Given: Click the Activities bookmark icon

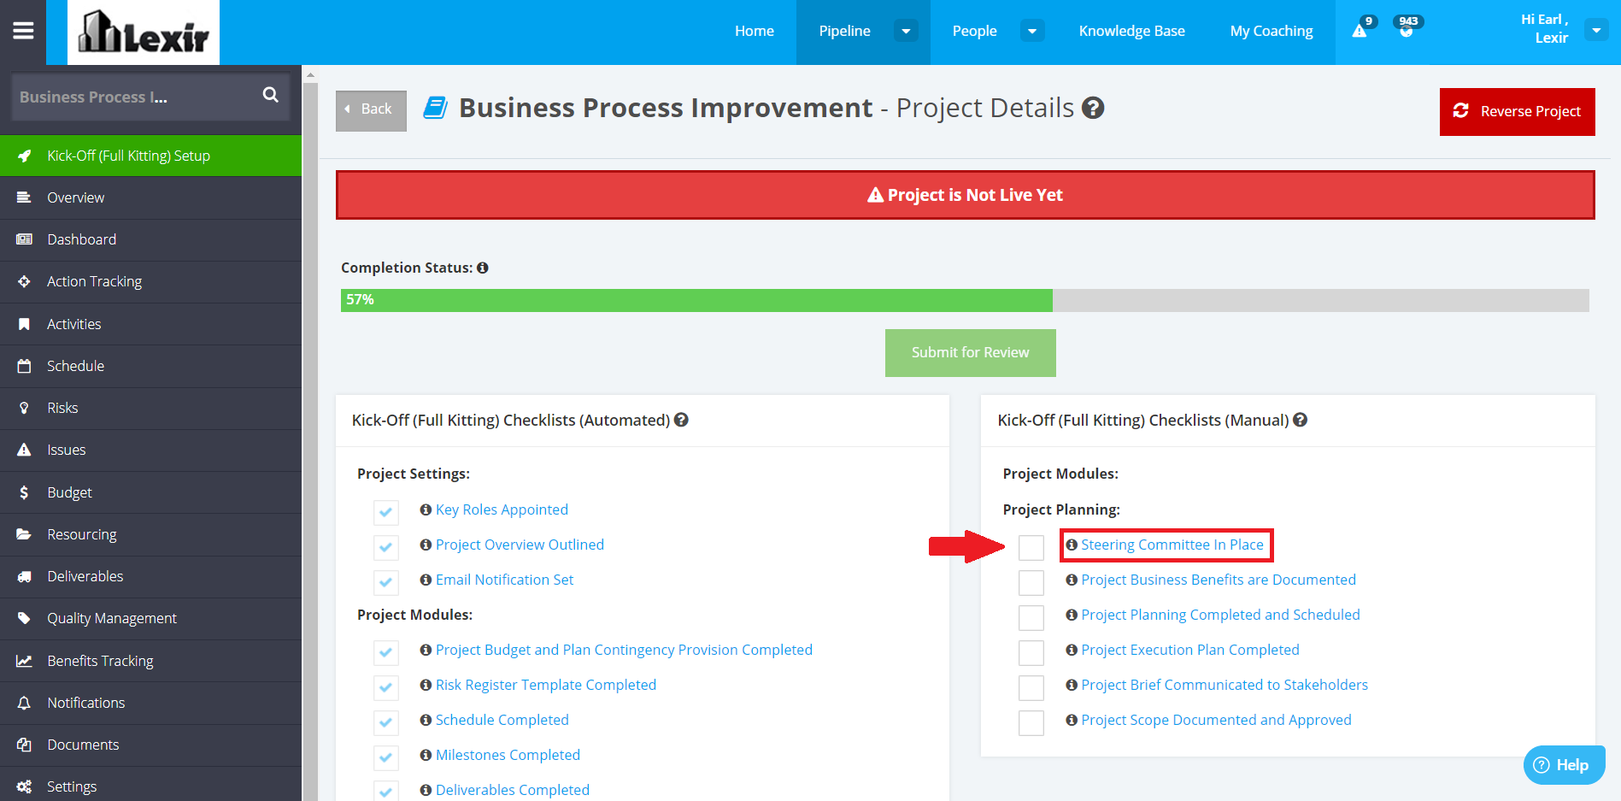Looking at the screenshot, I should click(25, 324).
